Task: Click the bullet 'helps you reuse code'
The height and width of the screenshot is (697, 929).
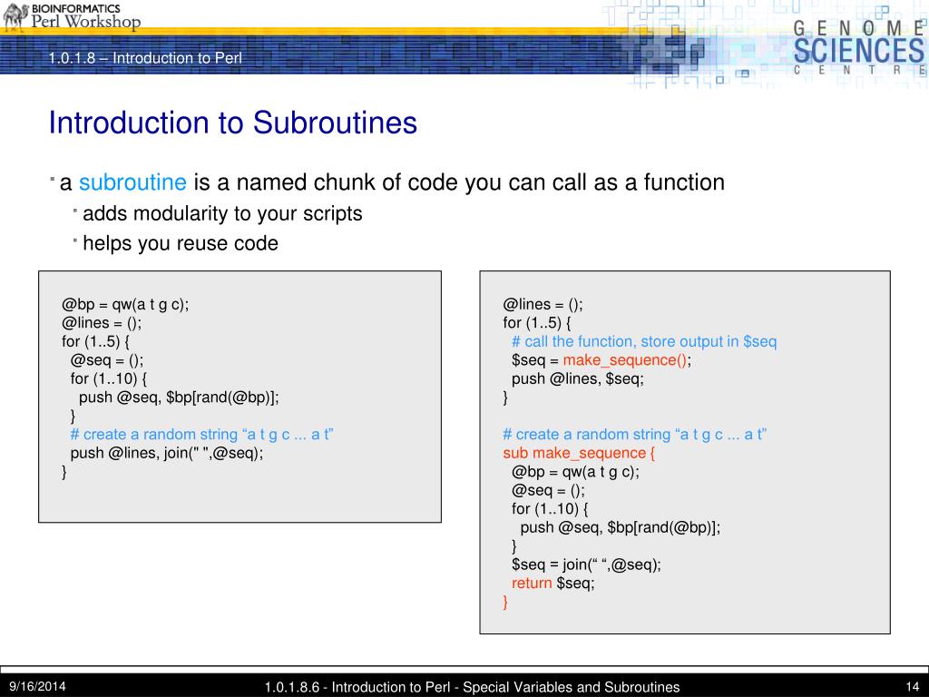Action: click(181, 243)
